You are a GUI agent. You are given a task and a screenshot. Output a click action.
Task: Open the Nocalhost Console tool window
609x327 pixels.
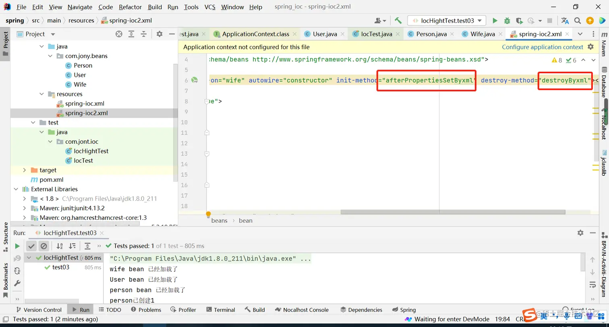click(302, 310)
